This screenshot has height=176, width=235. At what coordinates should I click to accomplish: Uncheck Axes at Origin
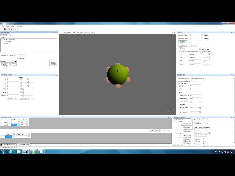point(200,49)
